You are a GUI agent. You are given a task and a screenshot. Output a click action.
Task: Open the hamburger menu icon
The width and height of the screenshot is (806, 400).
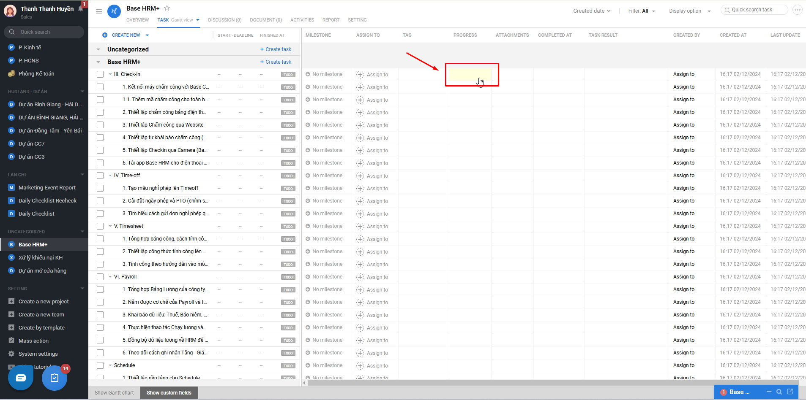tap(99, 11)
